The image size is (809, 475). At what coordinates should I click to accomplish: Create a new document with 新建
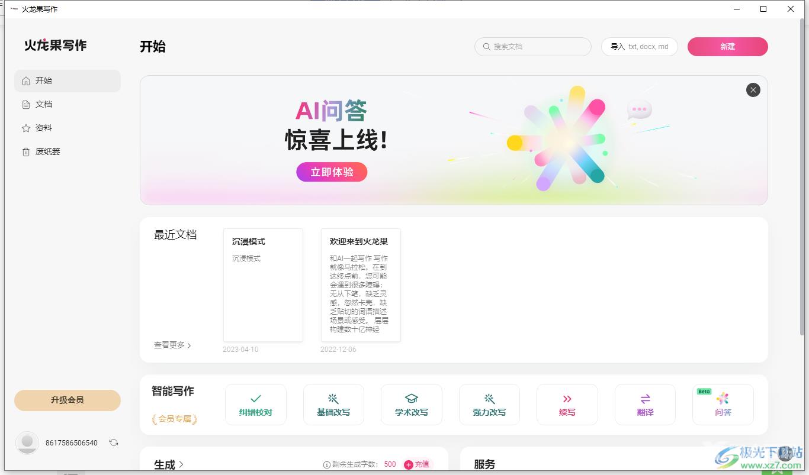728,47
